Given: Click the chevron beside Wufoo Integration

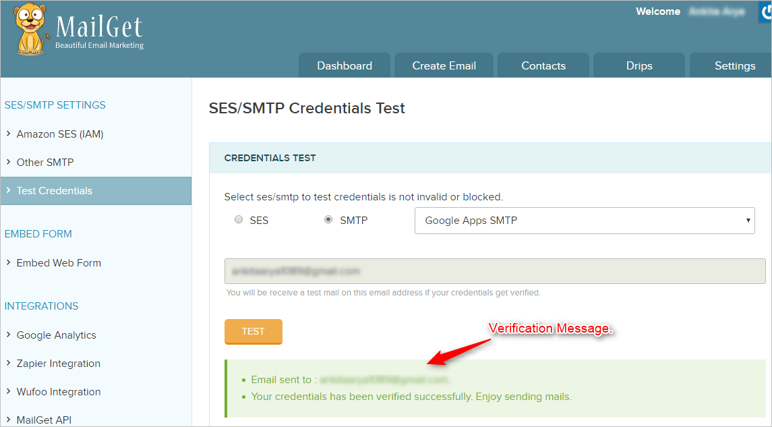Looking at the screenshot, I should (8, 391).
